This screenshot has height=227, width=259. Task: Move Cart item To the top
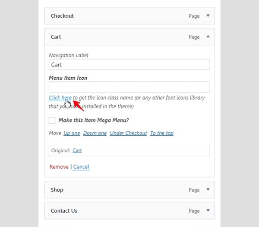point(162,133)
